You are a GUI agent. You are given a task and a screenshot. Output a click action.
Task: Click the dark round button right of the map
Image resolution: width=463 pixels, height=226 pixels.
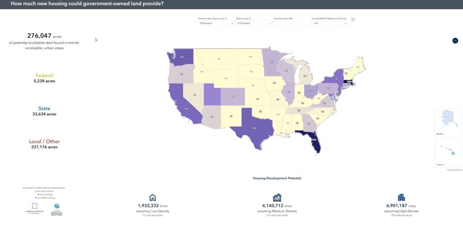pyautogui.click(x=455, y=41)
